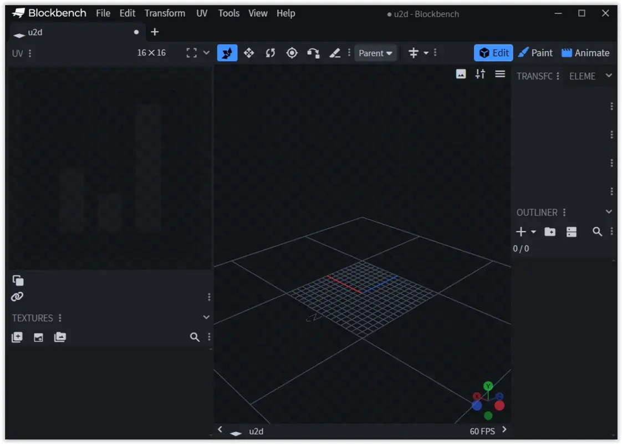Open the search in the Outliner
This screenshot has width=622, height=444.
tap(598, 232)
